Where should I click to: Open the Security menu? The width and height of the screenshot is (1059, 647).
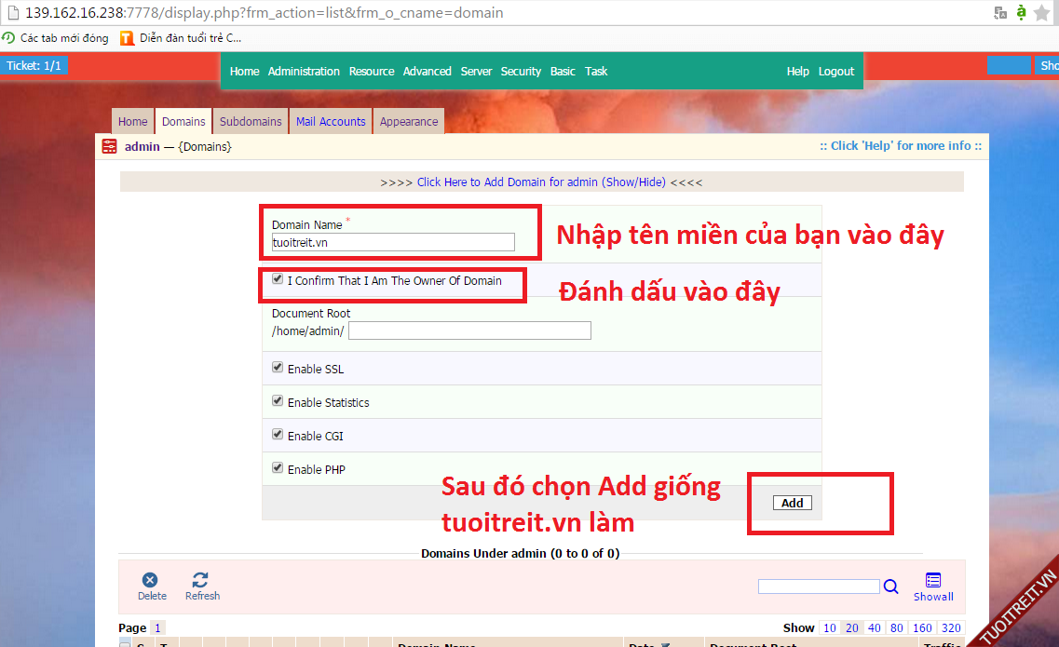(x=521, y=72)
